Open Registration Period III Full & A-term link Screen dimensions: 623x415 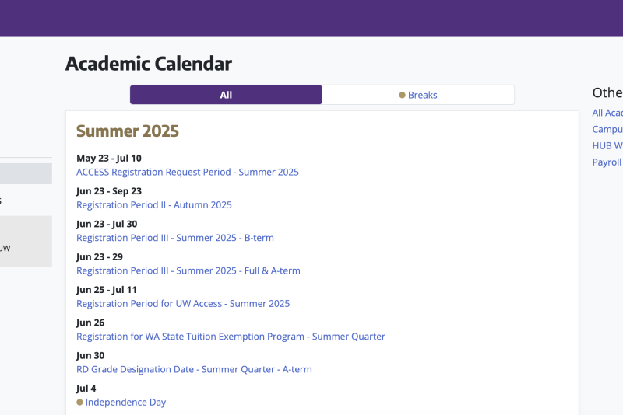pyautogui.click(x=188, y=270)
